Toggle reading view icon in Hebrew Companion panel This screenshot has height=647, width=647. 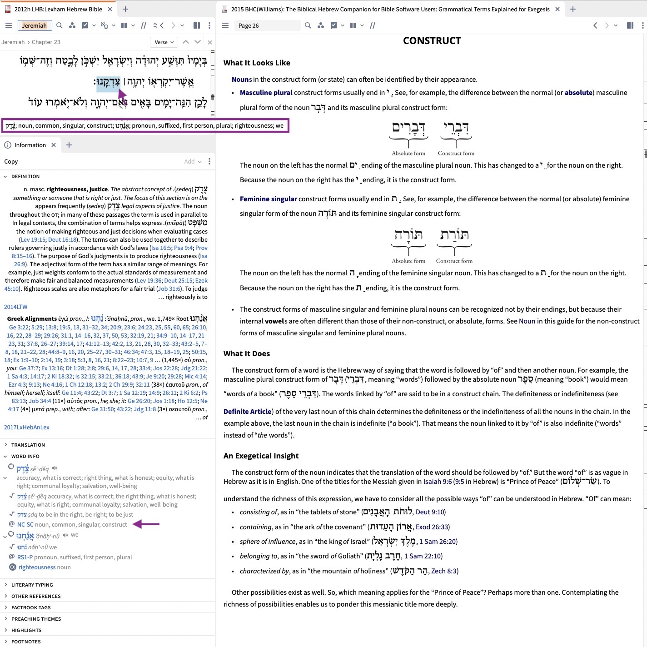click(630, 25)
